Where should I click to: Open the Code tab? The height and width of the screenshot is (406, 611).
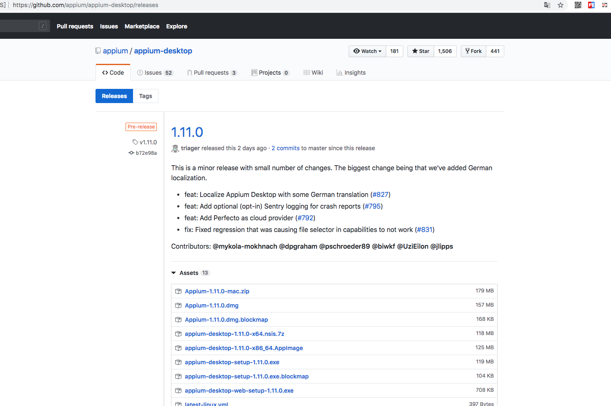[x=113, y=73]
